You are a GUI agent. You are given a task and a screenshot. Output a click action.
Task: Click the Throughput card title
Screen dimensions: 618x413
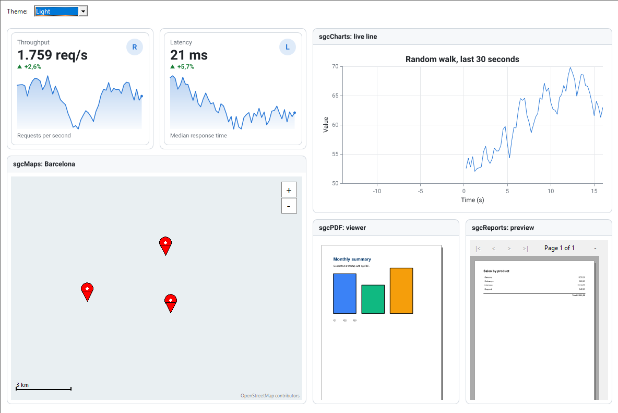pyautogui.click(x=33, y=42)
